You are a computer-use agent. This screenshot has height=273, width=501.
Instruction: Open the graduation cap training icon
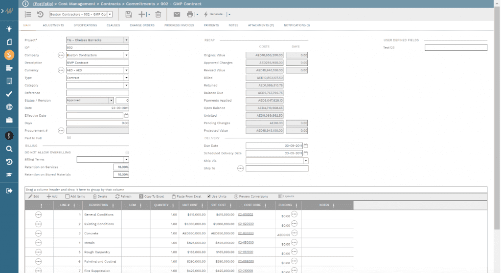pyautogui.click(x=9, y=175)
